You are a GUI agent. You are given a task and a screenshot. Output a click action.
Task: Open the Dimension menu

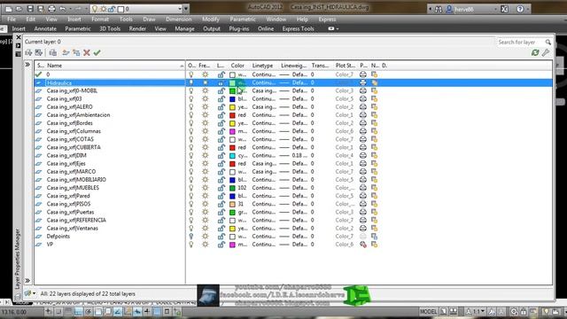point(179,19)
